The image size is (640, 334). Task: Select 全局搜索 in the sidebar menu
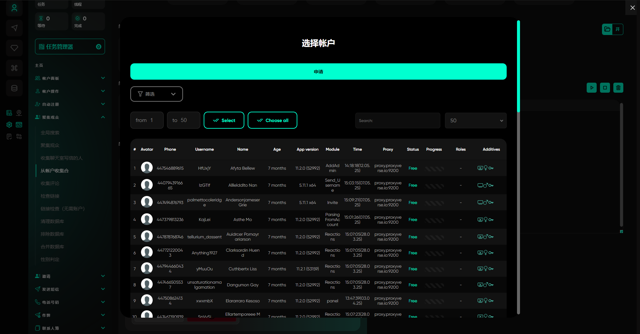pos(50,133)
